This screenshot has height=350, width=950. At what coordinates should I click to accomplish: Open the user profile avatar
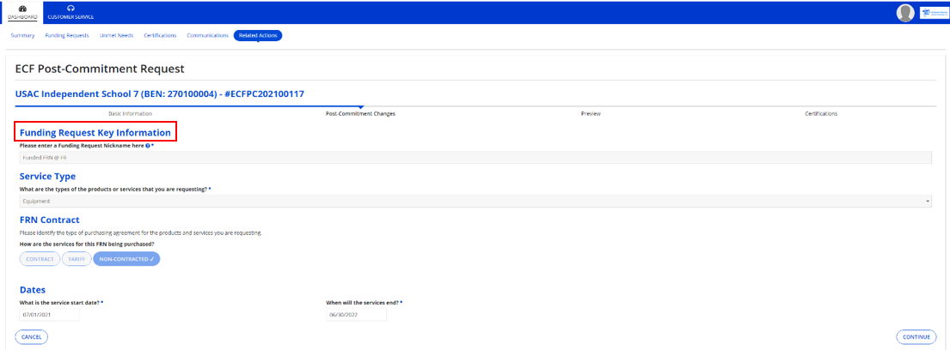click(x=905, y=13)
